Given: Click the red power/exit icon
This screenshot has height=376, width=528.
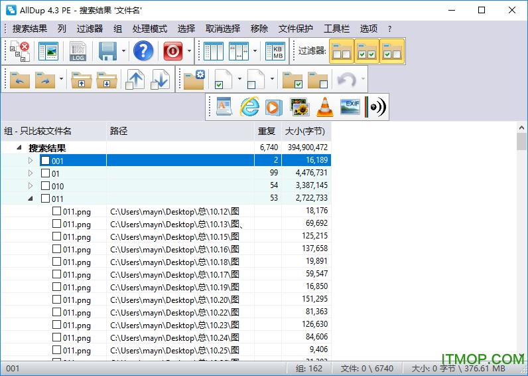Looking at the screenshot, I should pos(173,51).
